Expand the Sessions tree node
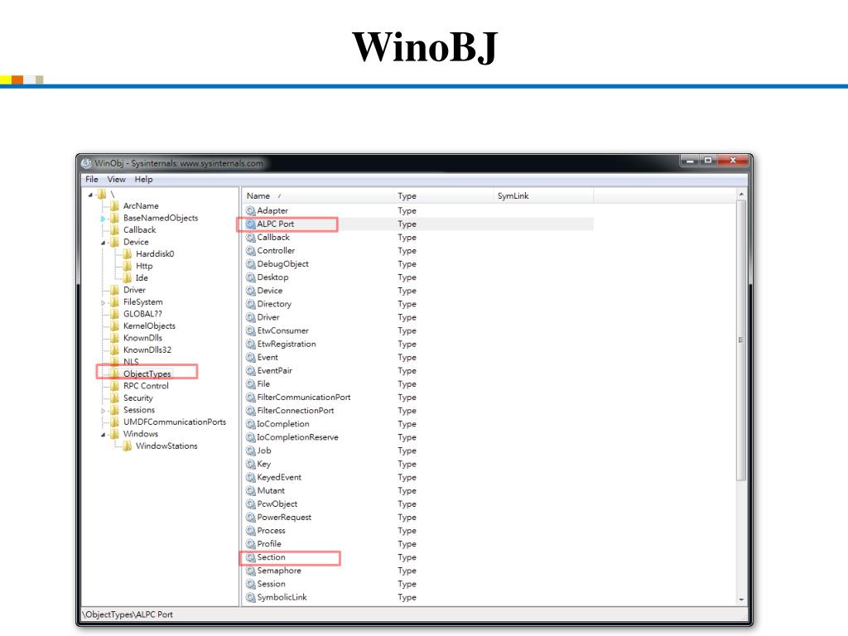This screenshot has width=848, height=636. (x=103, y=411)
